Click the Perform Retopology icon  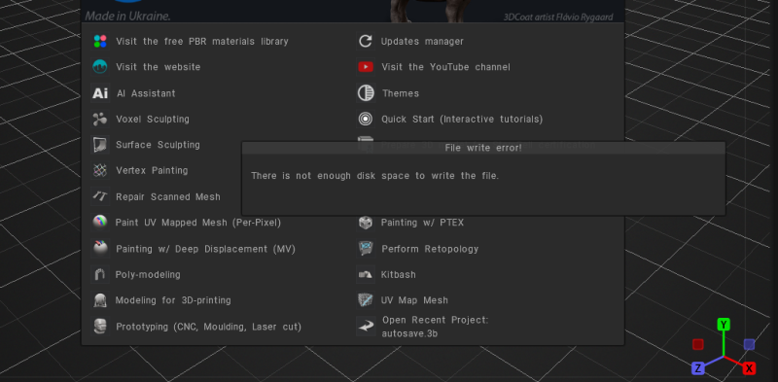point(366,248)
